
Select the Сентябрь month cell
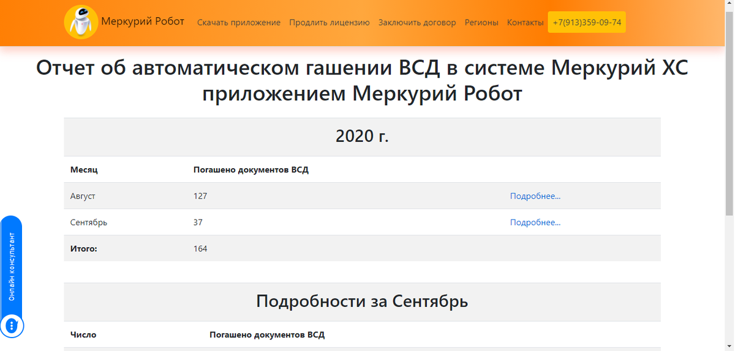(89, 223)
